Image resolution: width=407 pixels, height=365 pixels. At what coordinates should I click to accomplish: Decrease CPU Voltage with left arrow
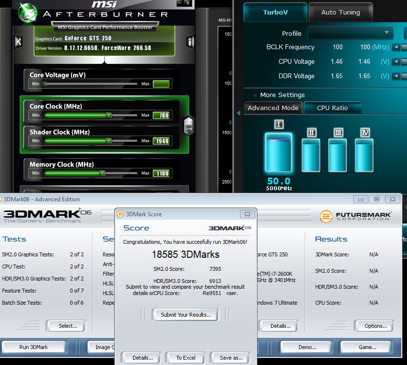(396, 62)
